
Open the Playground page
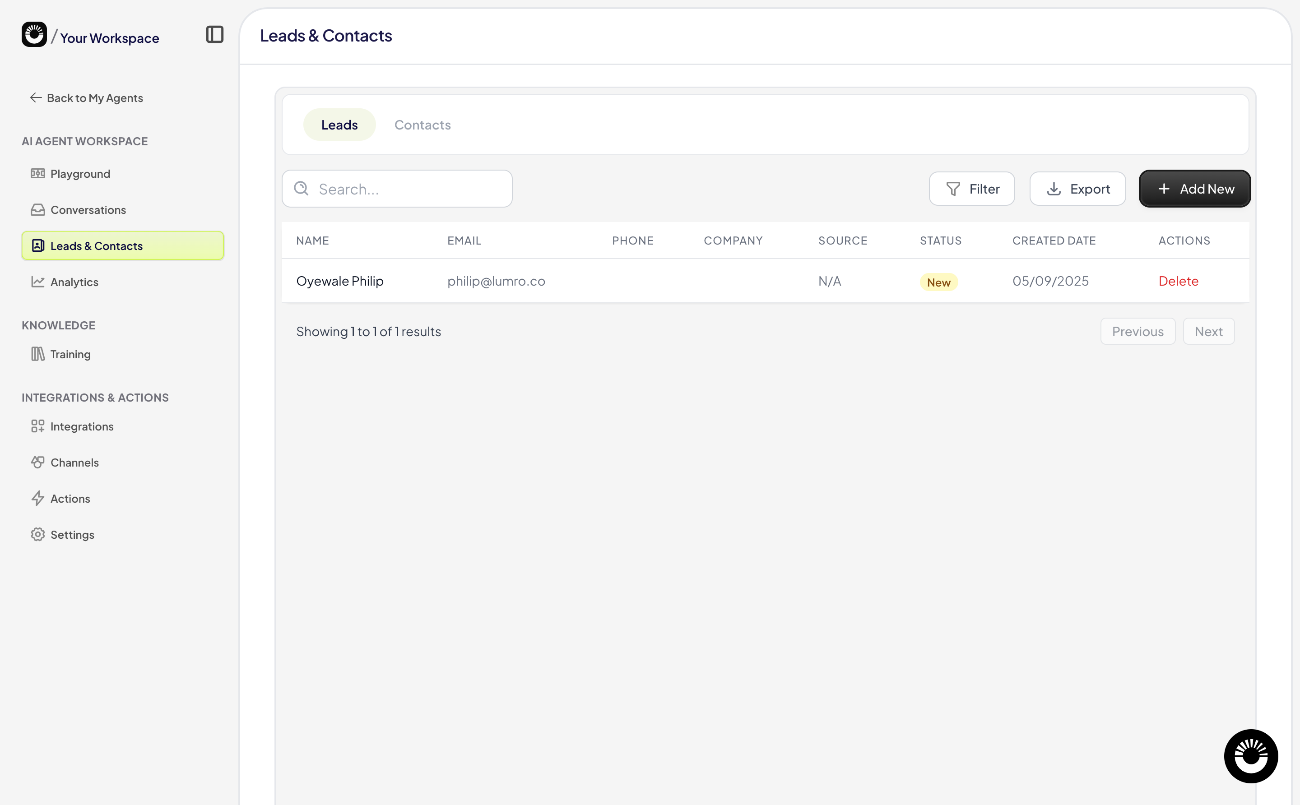(80, 174)
